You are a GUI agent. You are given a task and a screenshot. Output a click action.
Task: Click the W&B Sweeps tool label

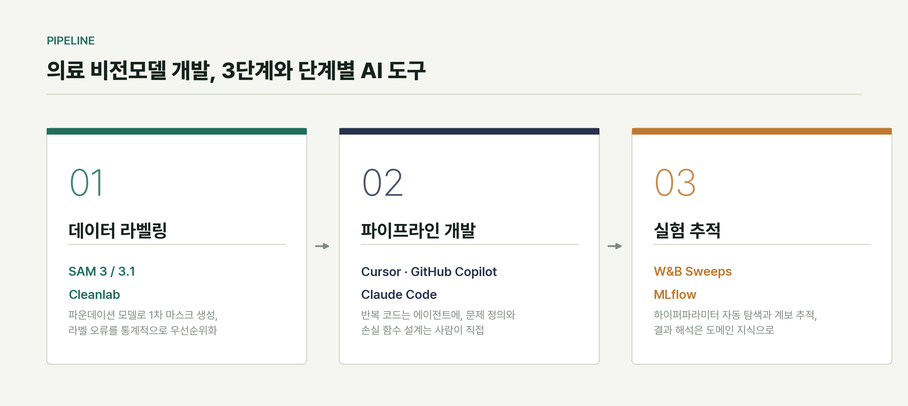pos(692,271)
